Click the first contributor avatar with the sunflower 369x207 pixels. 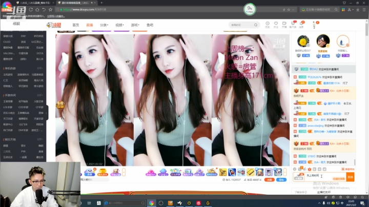[303, 42]
